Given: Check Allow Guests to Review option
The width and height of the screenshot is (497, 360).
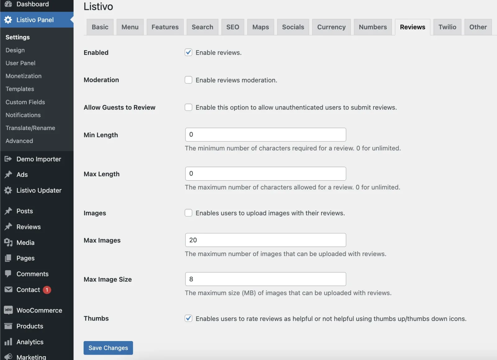Looking at the screenshot, I should [189, 107].
